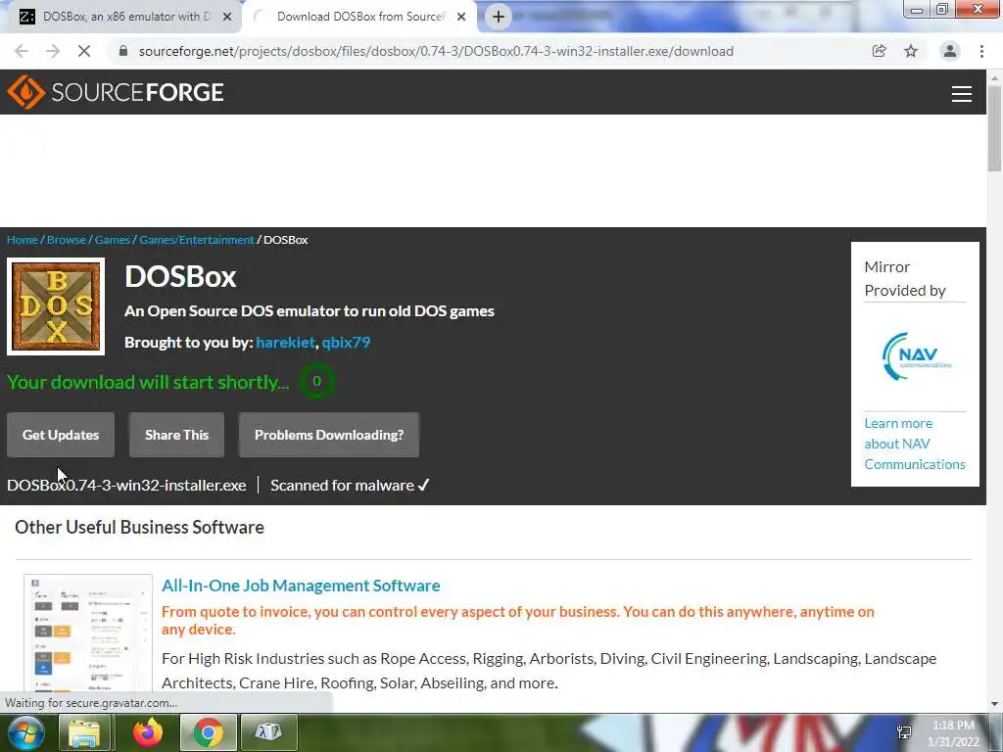This screenshot has width=1003, height=752.
Task: Click the DOSBox project icon image
Action: point(56,306)
